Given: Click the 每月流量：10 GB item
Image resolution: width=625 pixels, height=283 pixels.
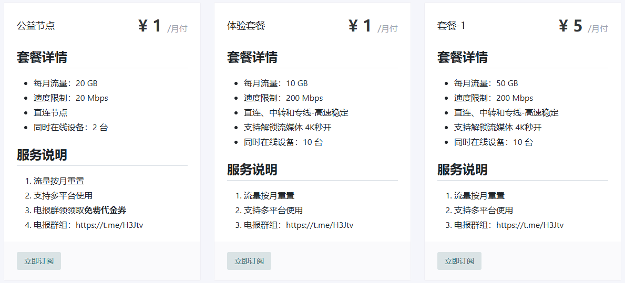Looking at the screenshot, I should tap(276, 83).
